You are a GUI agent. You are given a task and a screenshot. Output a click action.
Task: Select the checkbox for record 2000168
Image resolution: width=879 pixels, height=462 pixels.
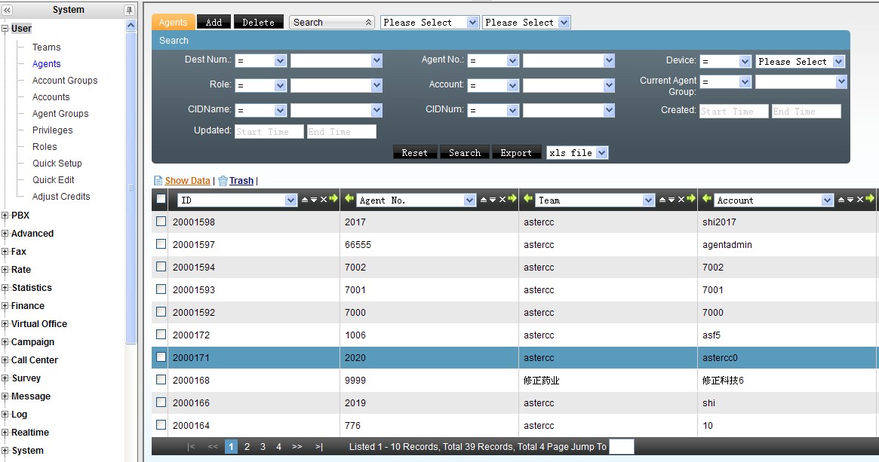click(x=161, y=381)
